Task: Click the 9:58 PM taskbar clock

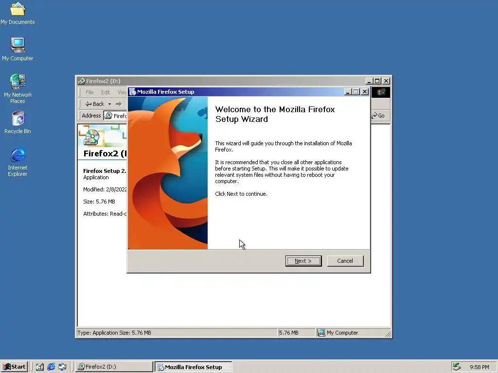Action: [479, 367]
